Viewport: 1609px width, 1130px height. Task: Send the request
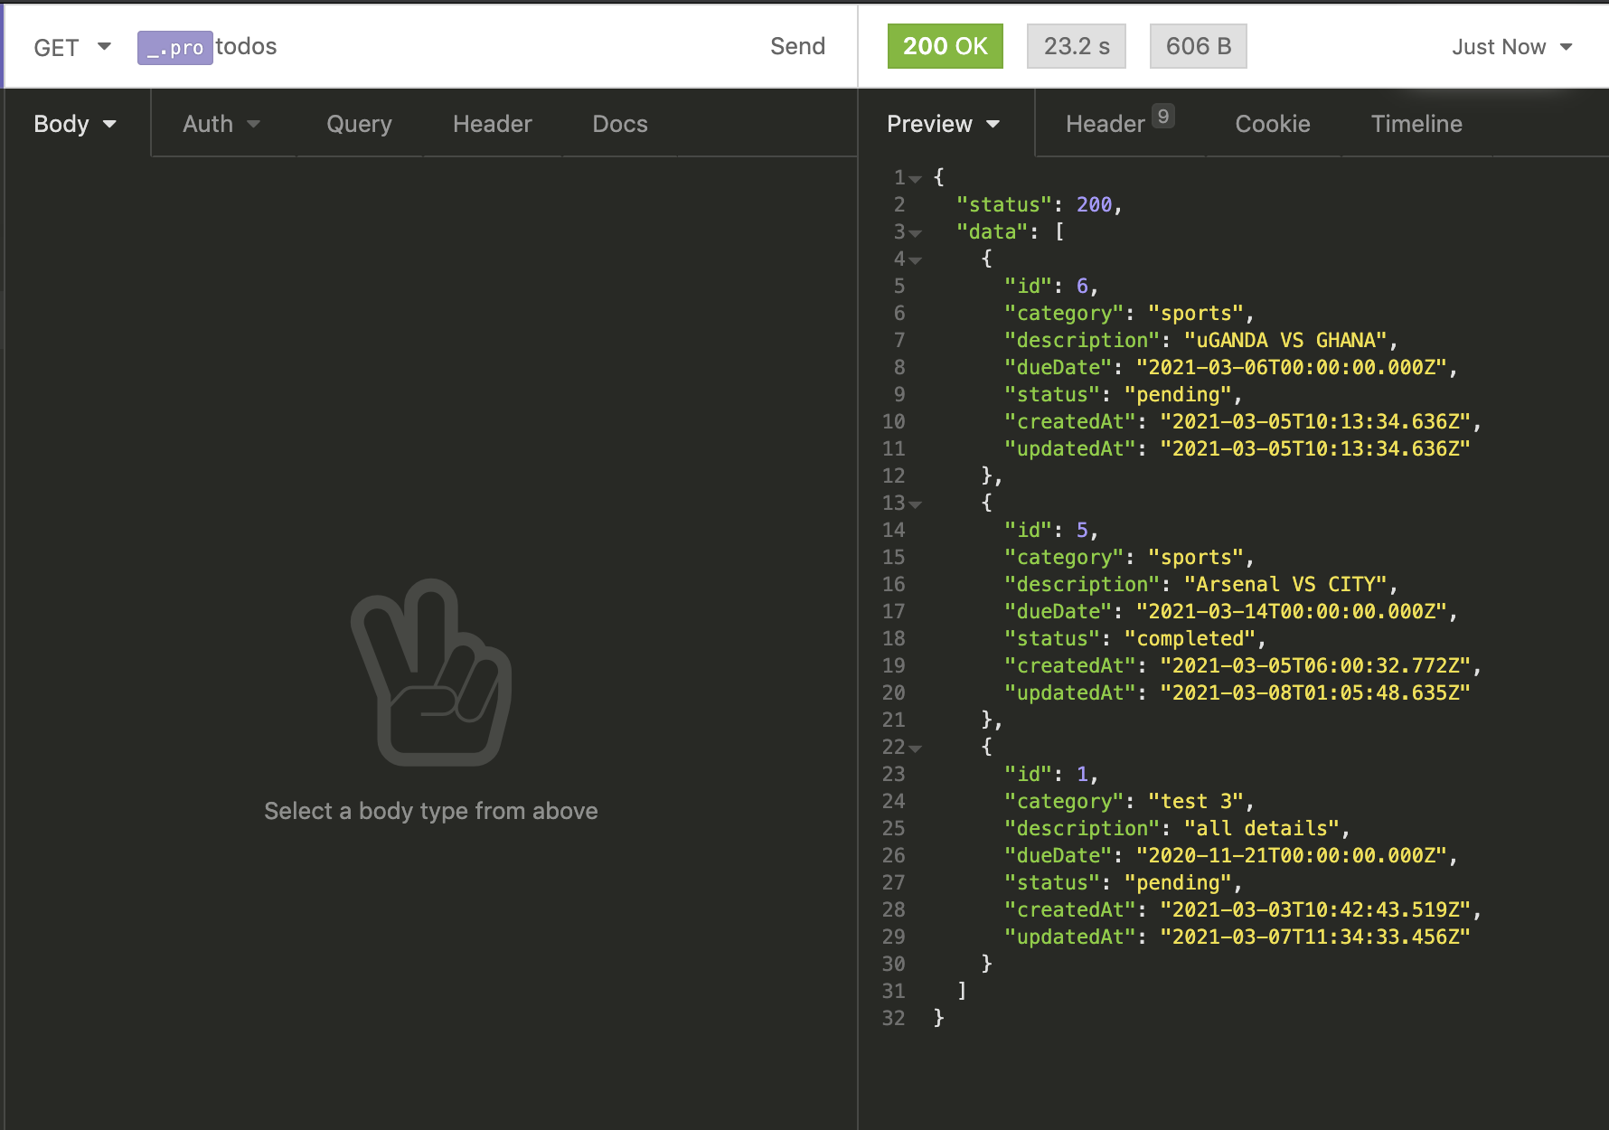coord(797,47)
